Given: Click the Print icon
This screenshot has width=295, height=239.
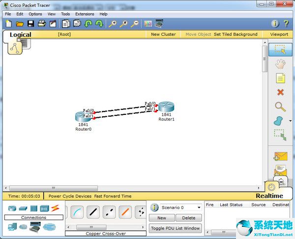Looking at the screenshot, I should pyautogui.click(x=42, y=24).
